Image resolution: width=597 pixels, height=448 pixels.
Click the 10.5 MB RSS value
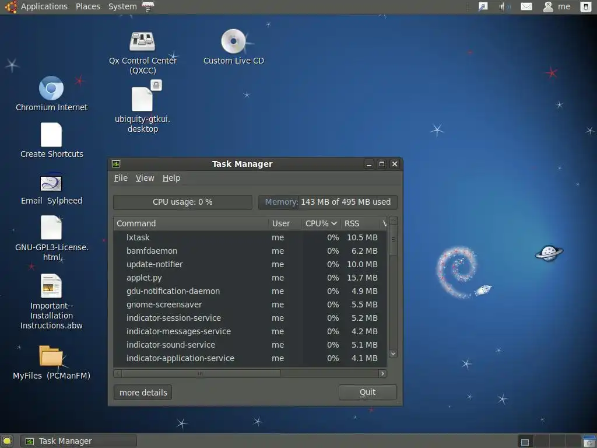361,238
